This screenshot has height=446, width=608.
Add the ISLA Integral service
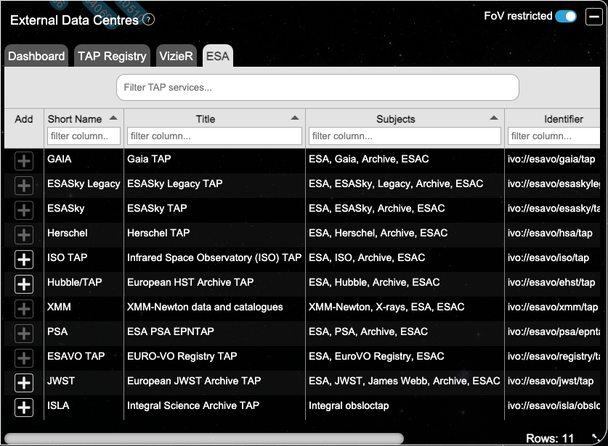coord(24,408)
